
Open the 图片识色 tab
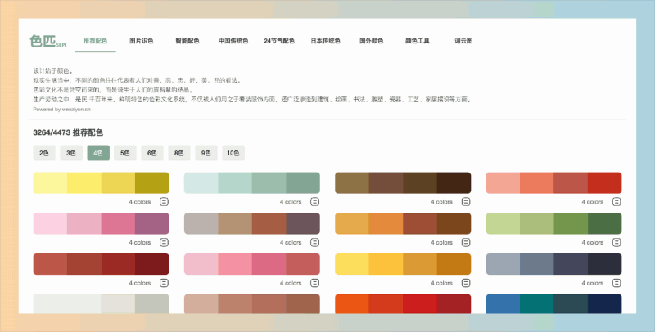[x=141, y=41]
